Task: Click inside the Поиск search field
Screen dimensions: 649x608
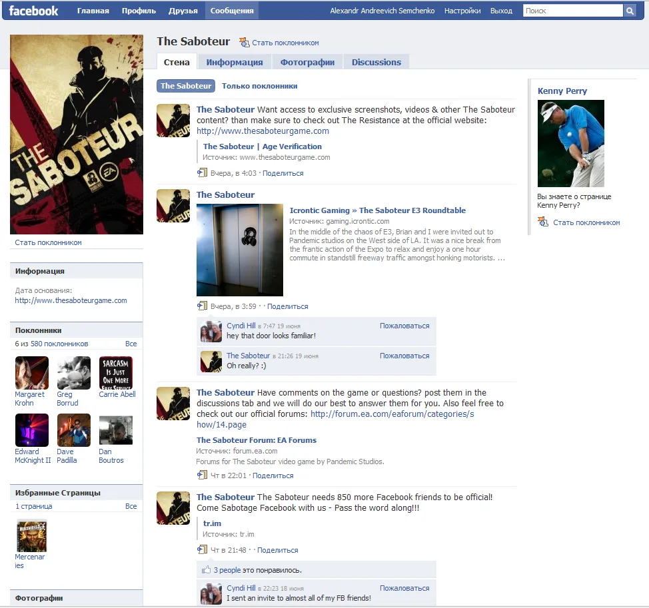Action: pyautogui.click(x=572, y=11)
